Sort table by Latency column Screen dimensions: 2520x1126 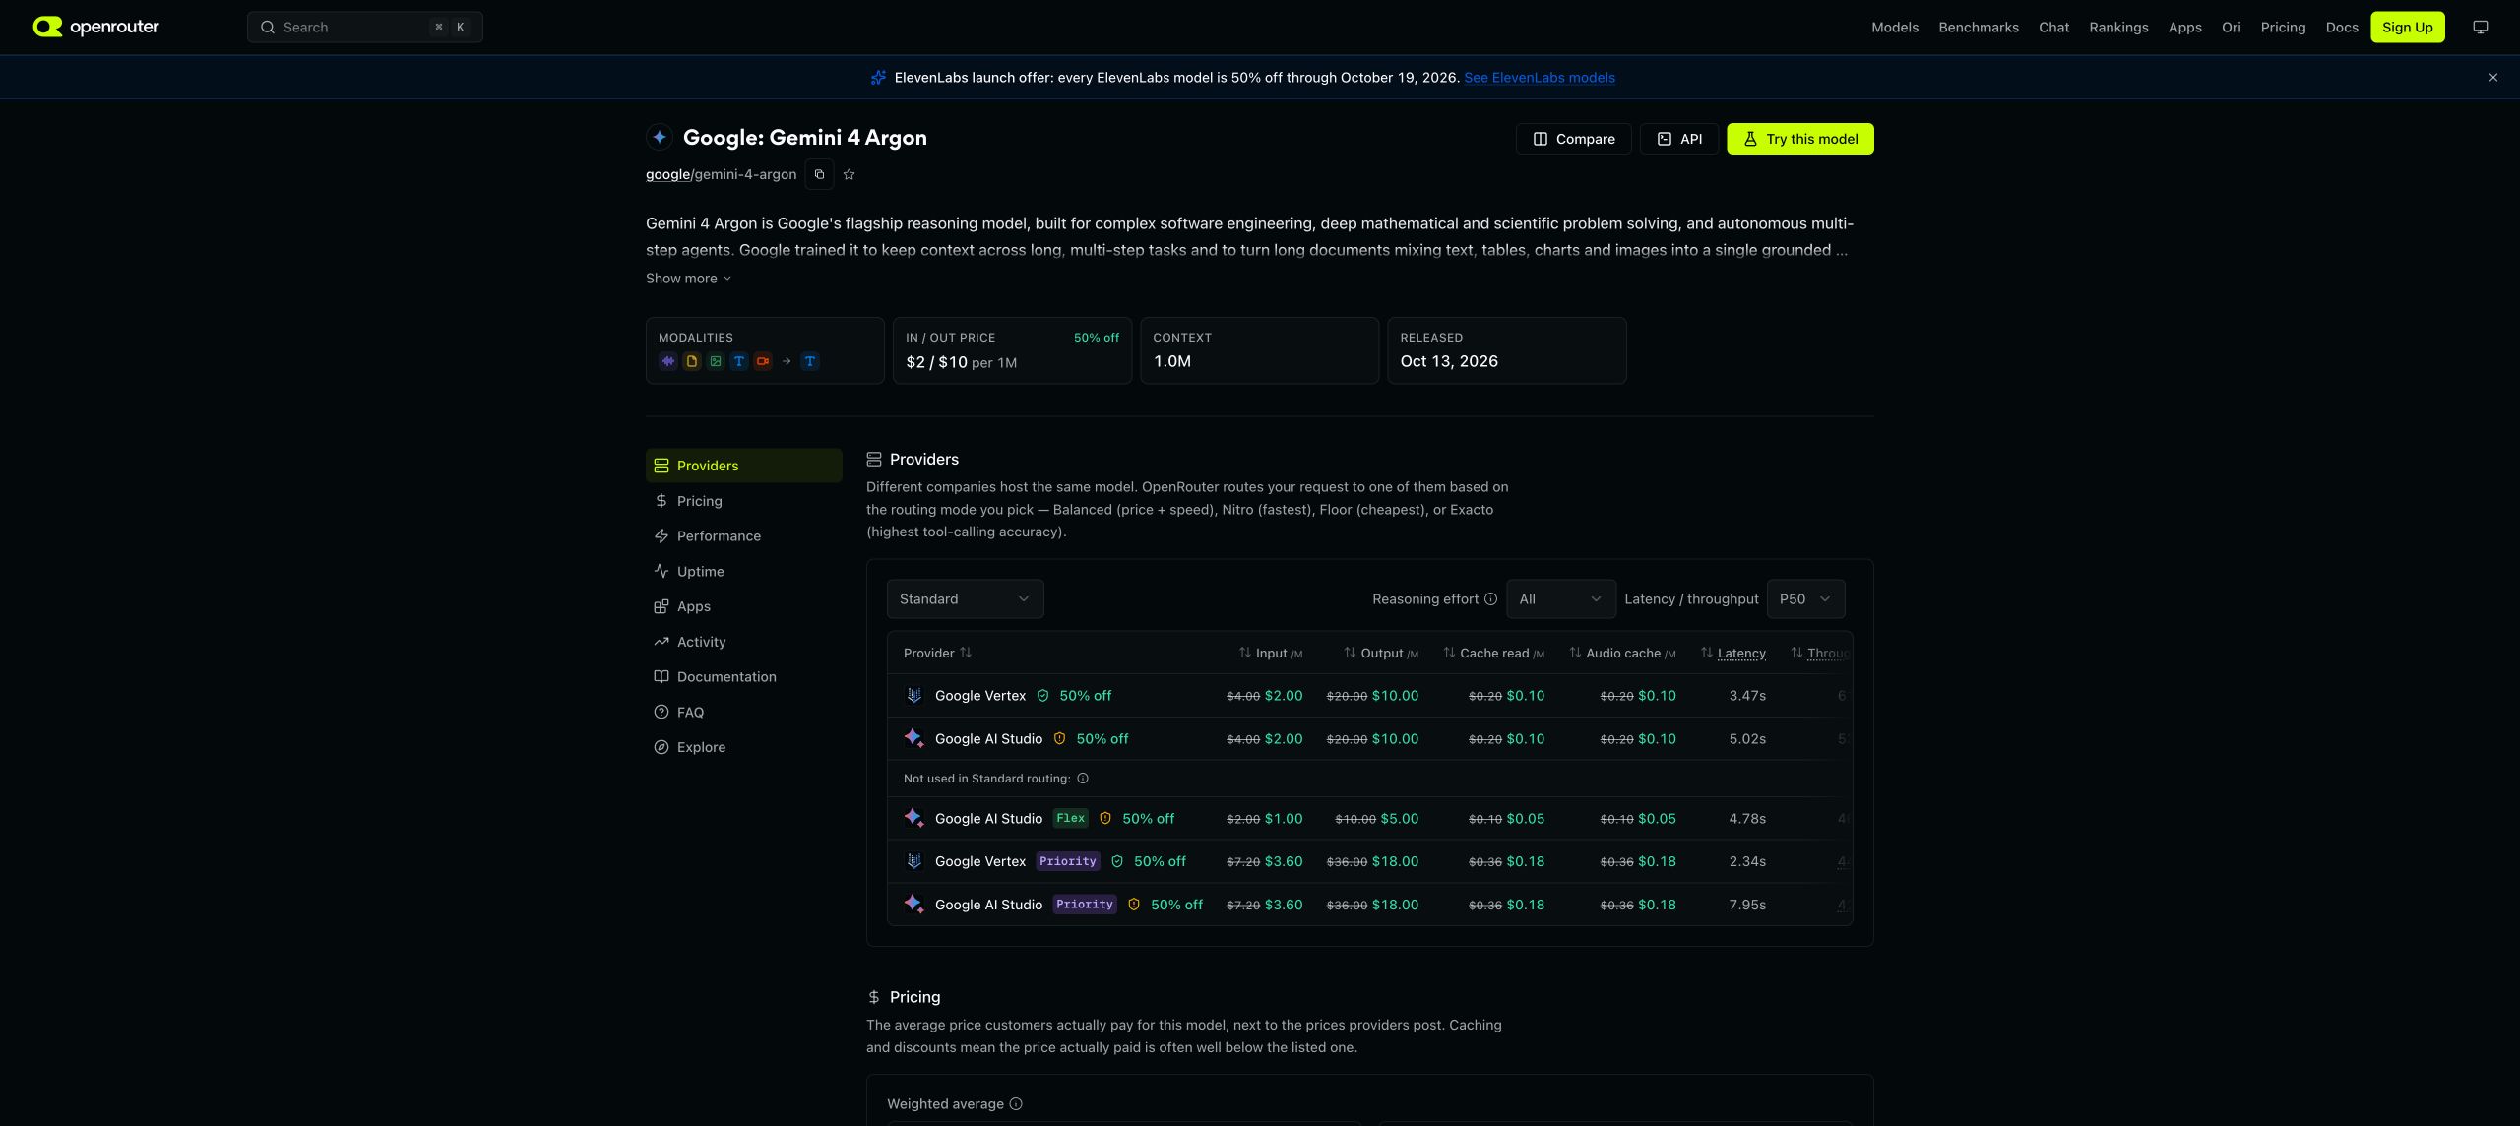(x=1732, y=653)
